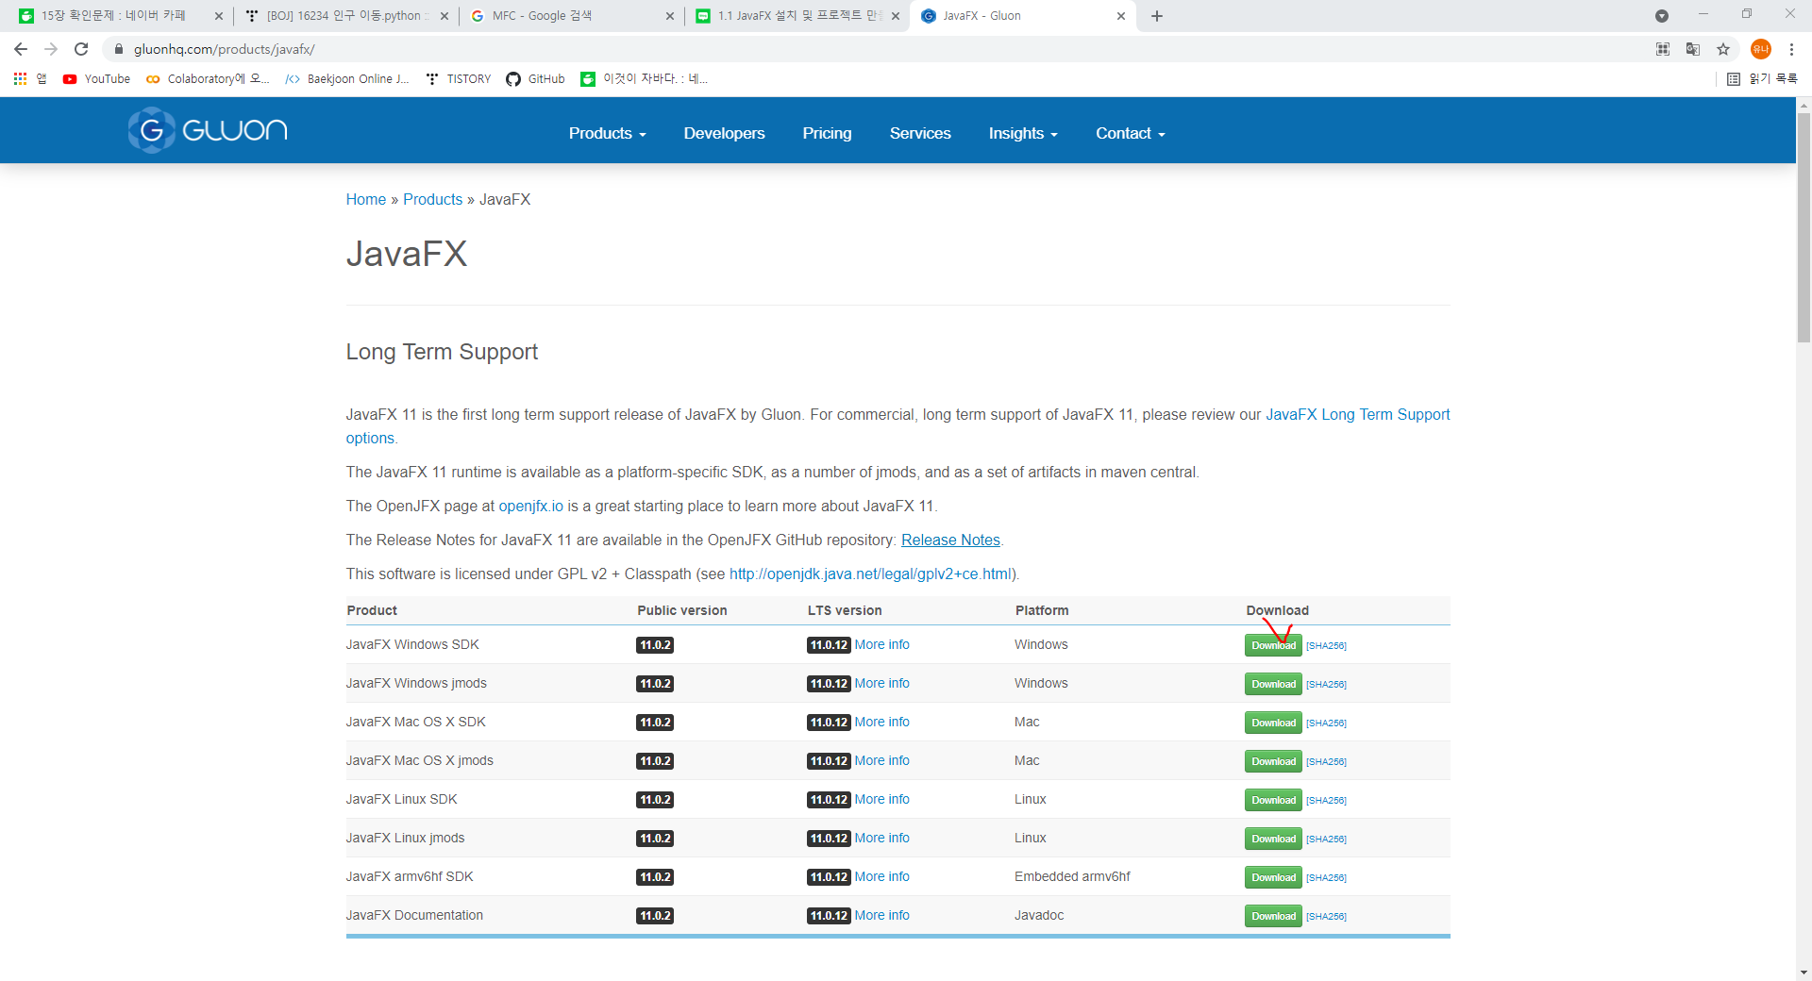Open the QR code icon in address bar
This screenshot has width=1812, height=981.
[1663, 49]
